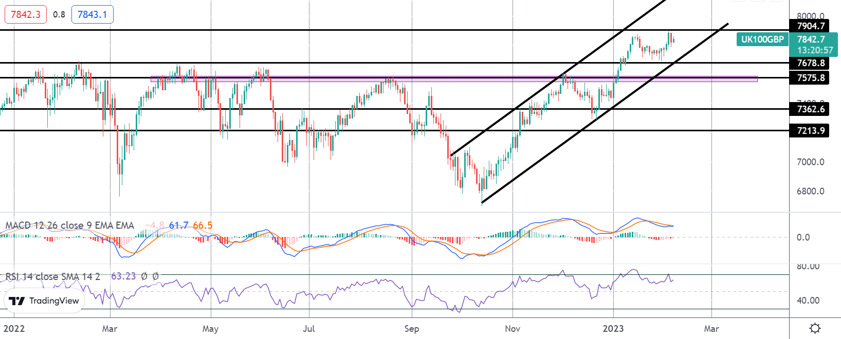Click the blue buy price 7843.1
The height and width of the screenshot is (339, 841).
tap(92, 14)
